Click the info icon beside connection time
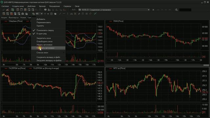Image resolution: width=210 pixels, height=118 pixels. coord(80,10)
